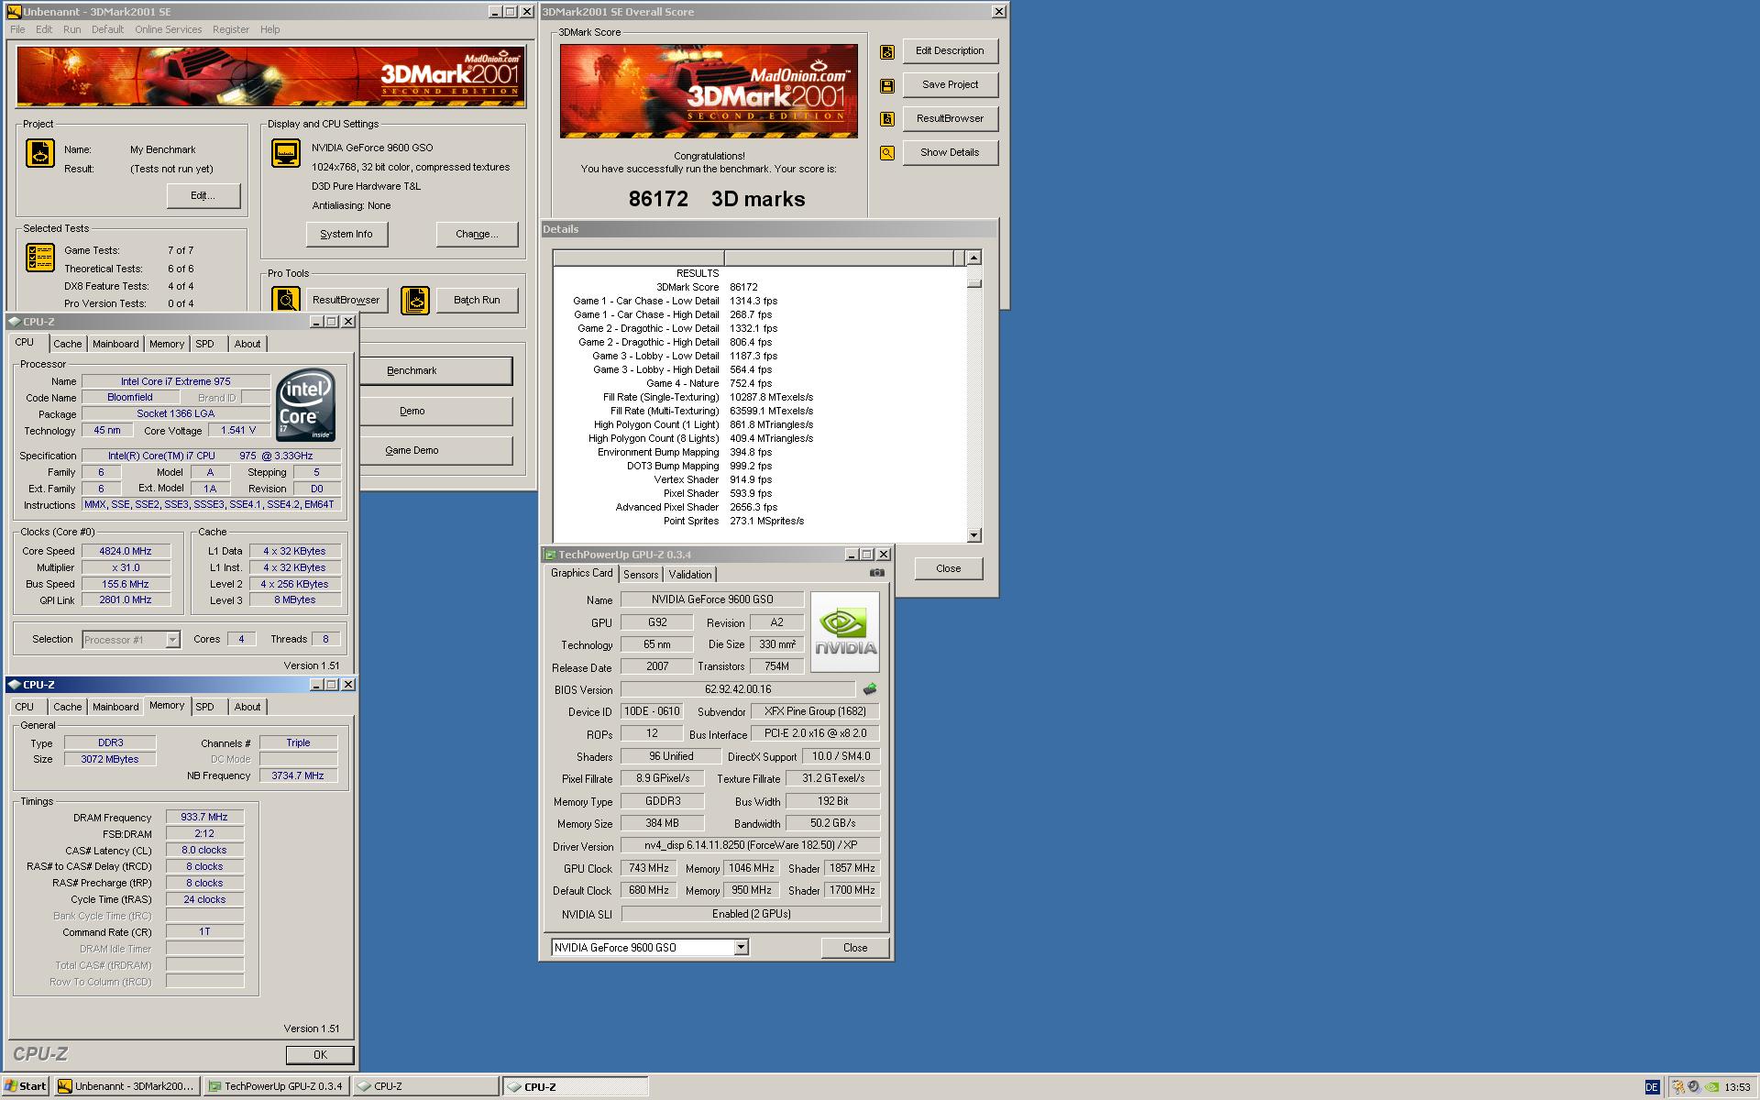Viewport: 1760px width, 1100px height.
Task: Open the Start menu
Action: tap(25, 1086)
